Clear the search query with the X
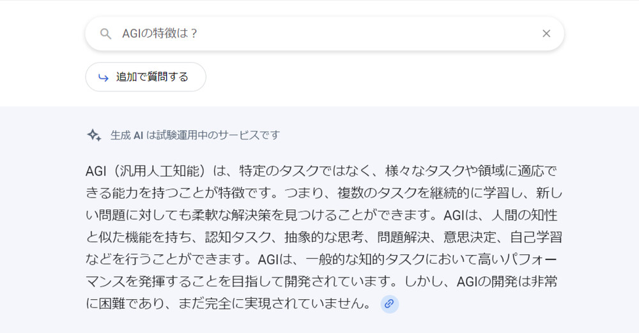 point(546,34)
